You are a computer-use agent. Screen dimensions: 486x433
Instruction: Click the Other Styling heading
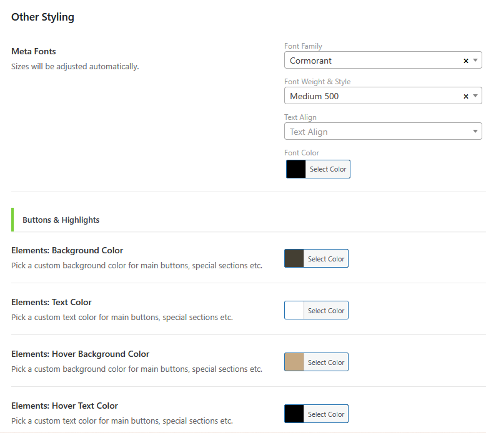[x=42, y=17]
